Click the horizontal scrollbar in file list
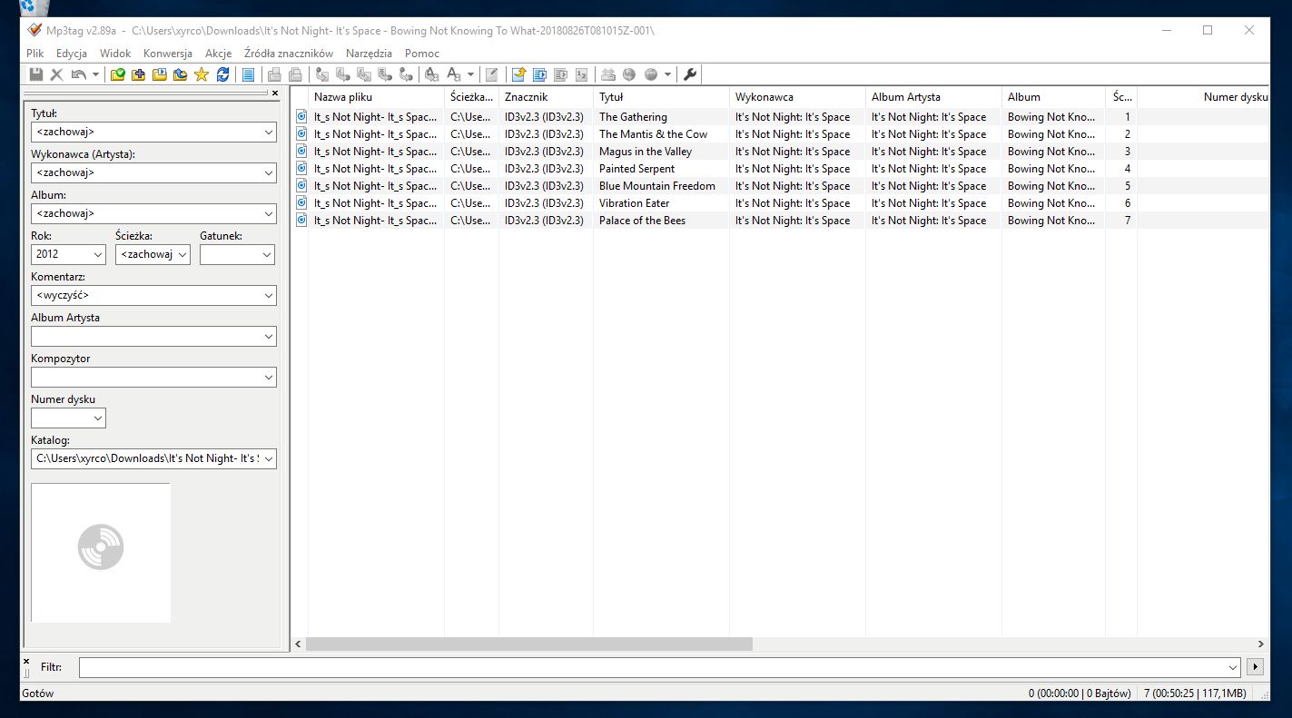This screenshot has height=718, width=1292. pos(529,644)
